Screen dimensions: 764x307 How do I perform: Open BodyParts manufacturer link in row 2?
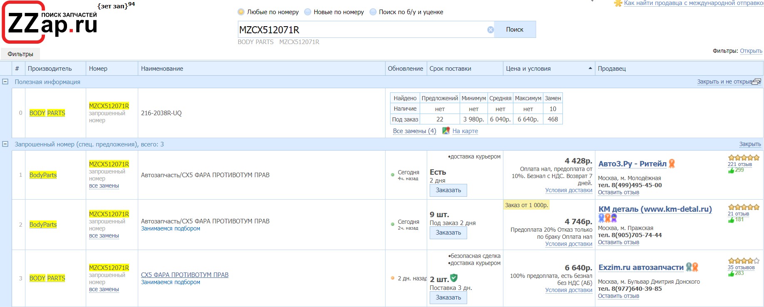coord(43,224)
